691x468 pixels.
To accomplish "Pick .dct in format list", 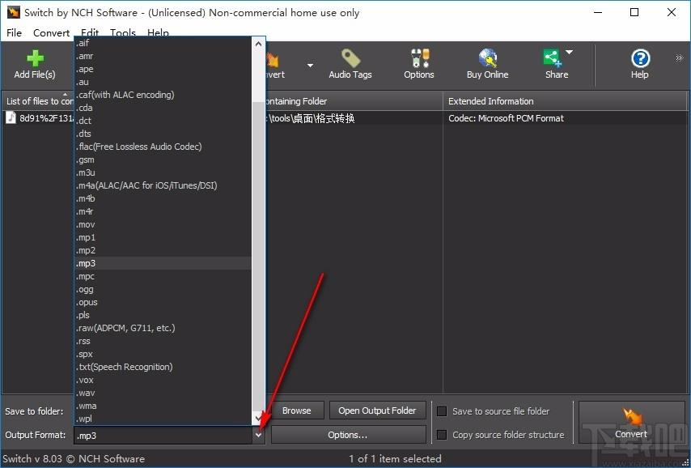I will click(162, 121).
